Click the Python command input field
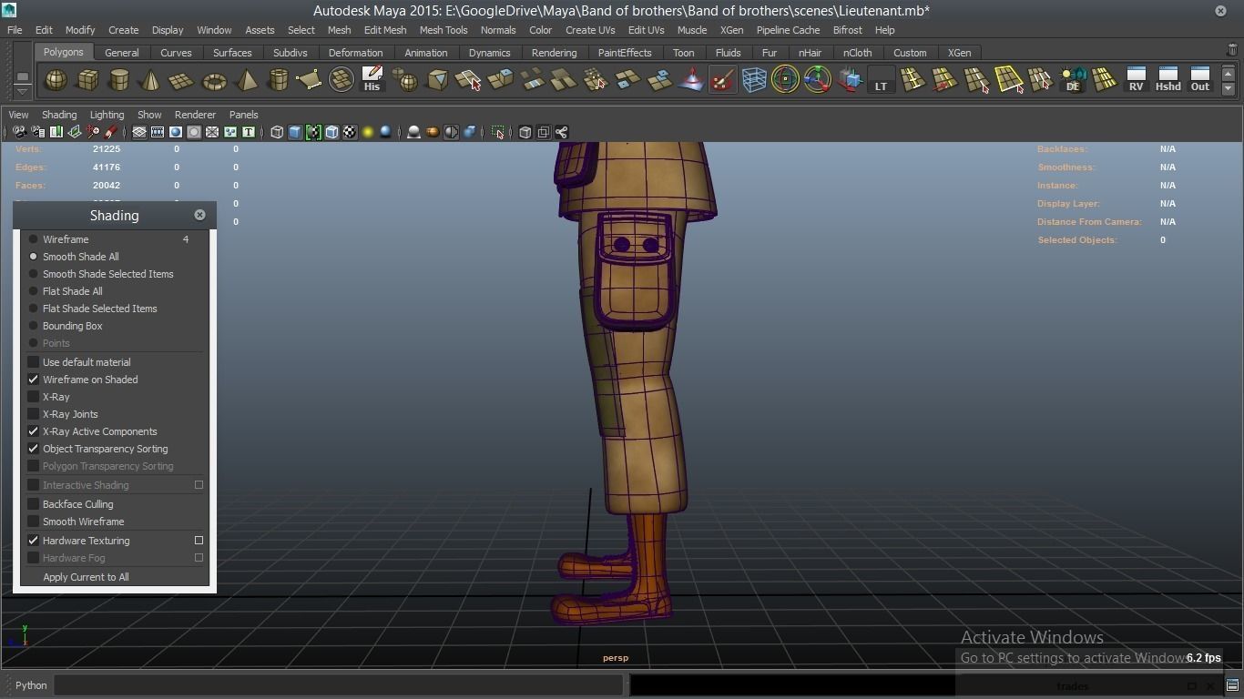The image size is (1244, 699). pos(339,685)
